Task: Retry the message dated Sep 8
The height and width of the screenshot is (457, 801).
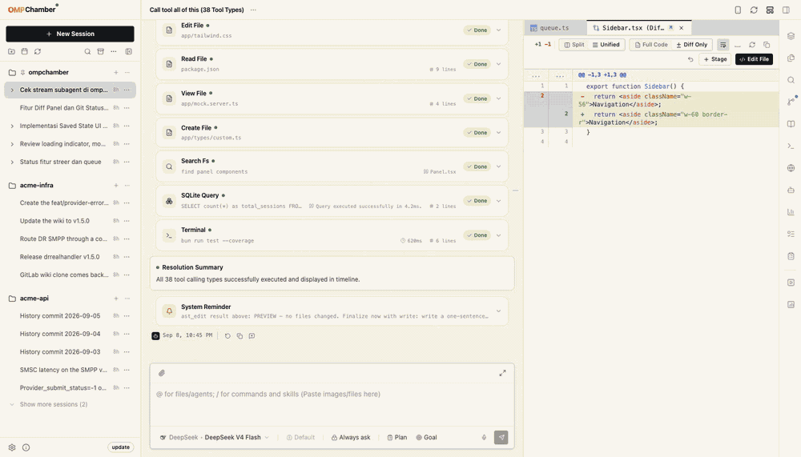Action: [x=227, y=336]
